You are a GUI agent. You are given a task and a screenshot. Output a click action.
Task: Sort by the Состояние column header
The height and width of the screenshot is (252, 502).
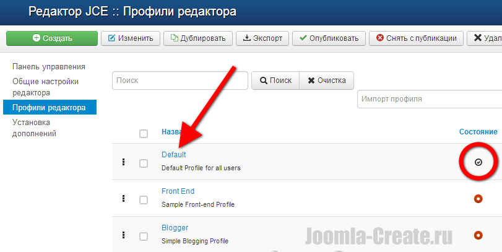click(x=478, y=132)
